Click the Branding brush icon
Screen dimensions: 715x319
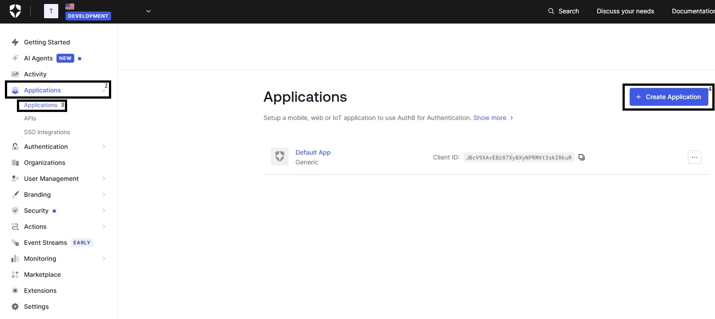tap(15, 195)
